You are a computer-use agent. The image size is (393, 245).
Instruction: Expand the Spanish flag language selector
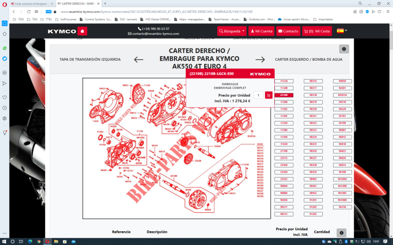point(342,31)
